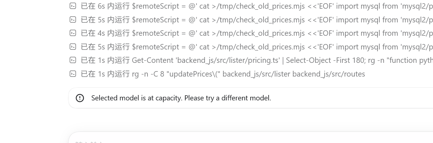
Task: Click terminal icon of the 6s run entry
Action: tap(73, 6)
